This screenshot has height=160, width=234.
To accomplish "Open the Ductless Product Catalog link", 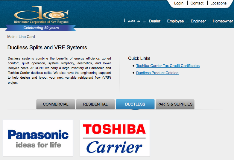I will point(157,73).
